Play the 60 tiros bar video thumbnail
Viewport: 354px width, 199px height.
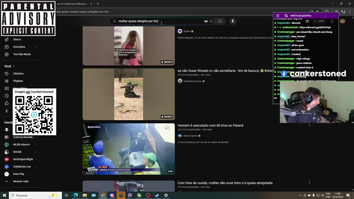[129, 149]
